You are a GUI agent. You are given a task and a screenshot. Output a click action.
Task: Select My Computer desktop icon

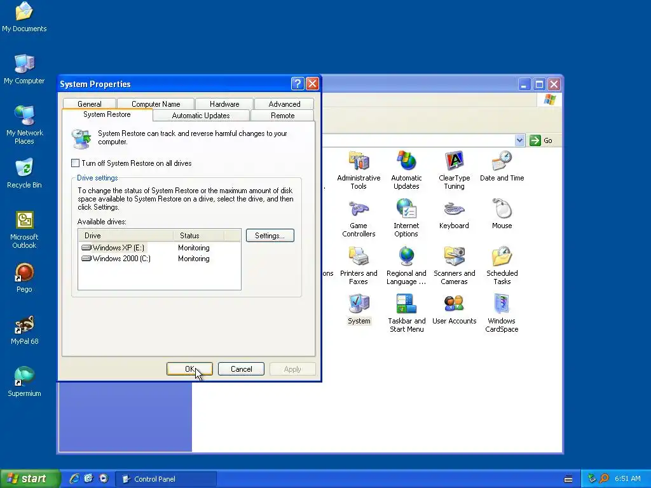click(24, 69)
